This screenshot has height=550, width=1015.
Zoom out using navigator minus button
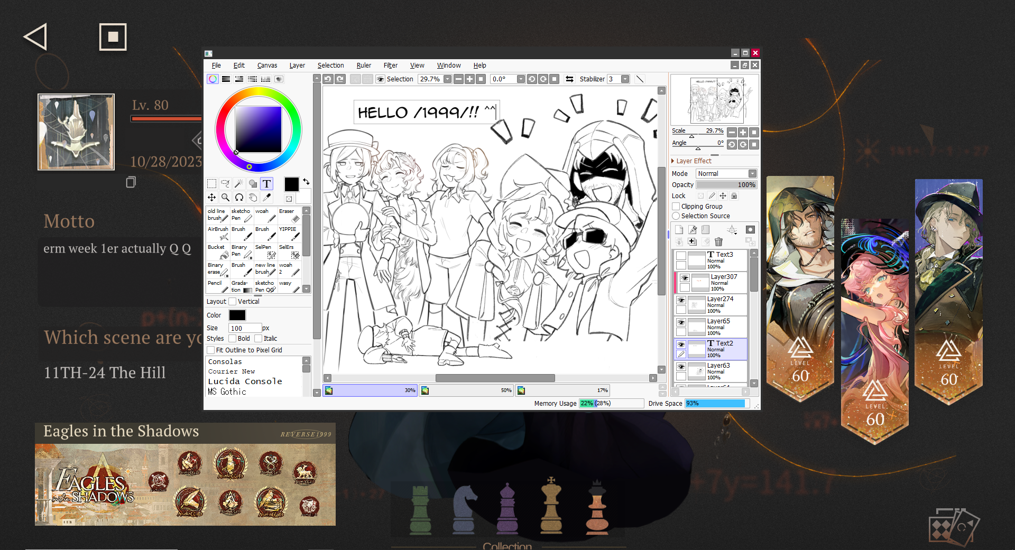(732, 132)
